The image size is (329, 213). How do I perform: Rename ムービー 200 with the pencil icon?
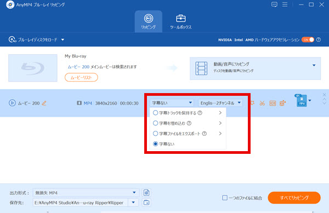[x=44, y=103]
